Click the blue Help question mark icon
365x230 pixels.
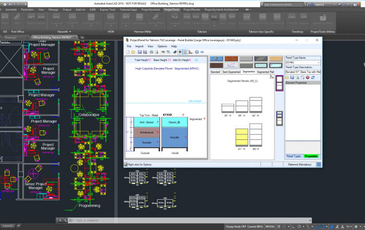click(197, 52)
